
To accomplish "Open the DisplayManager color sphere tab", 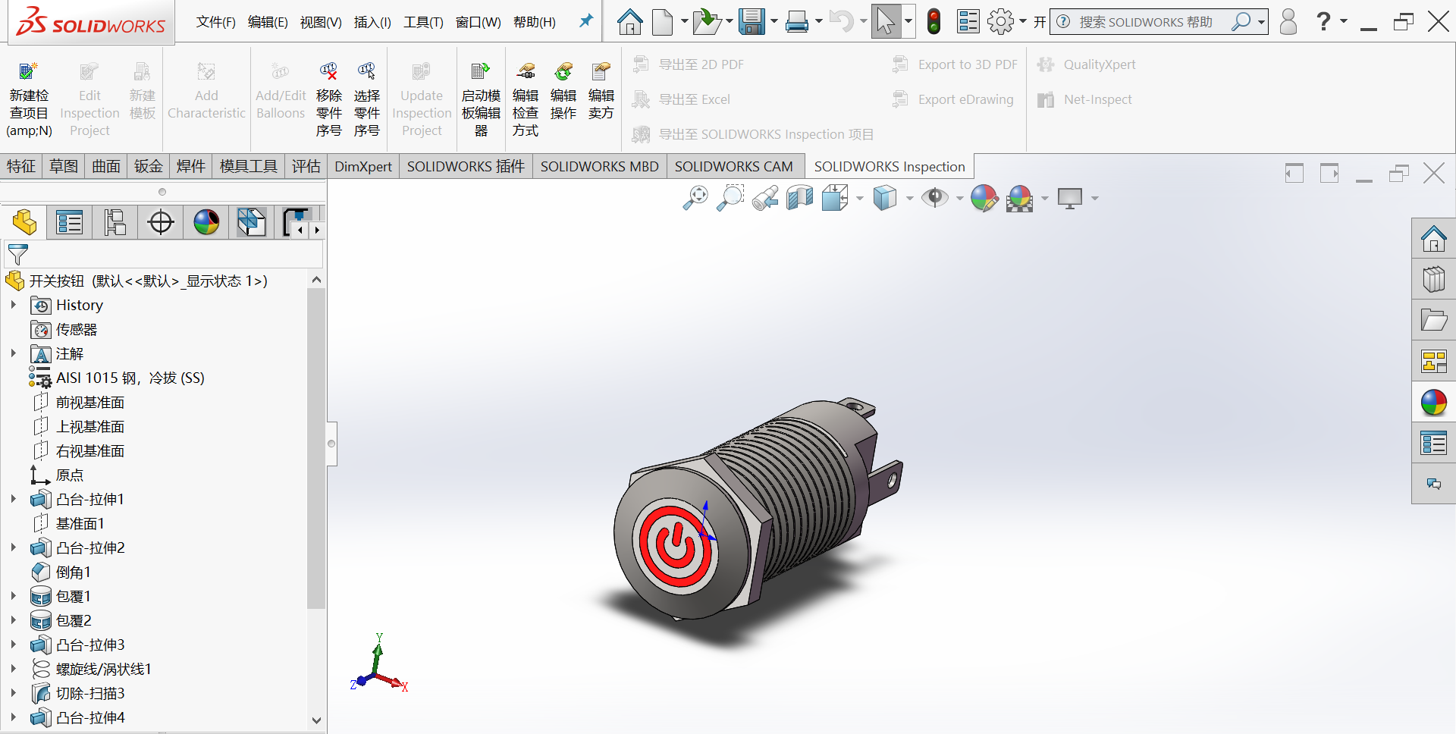I will [x=206, y=222].
